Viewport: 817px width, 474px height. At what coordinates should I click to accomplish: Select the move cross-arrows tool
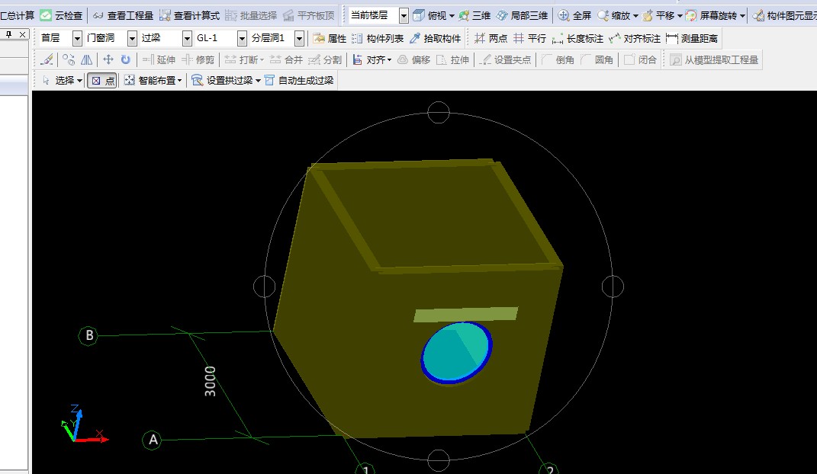tap(108, 60)
